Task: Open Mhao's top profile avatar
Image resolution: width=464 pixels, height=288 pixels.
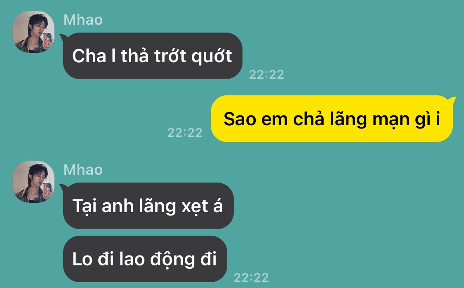Action: click(33, 32)
